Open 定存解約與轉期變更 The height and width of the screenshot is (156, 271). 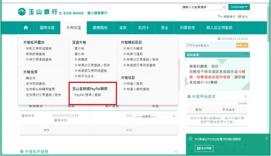coord(40,89)
